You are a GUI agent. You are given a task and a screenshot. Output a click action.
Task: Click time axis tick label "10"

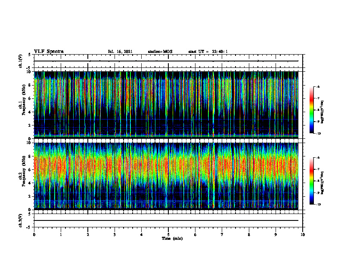click(x=303, y=235)
